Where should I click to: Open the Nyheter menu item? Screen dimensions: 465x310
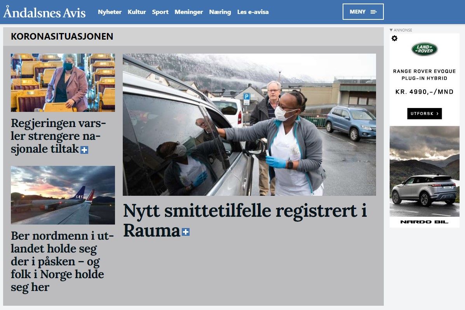[110, 12]
